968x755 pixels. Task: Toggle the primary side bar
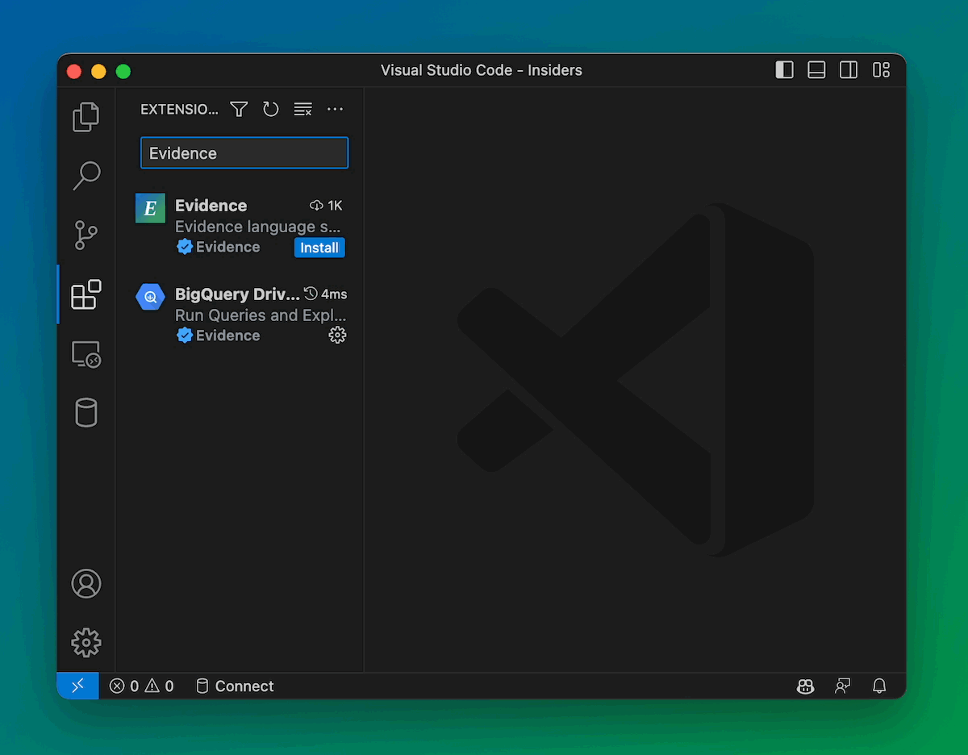click(784, 70)
